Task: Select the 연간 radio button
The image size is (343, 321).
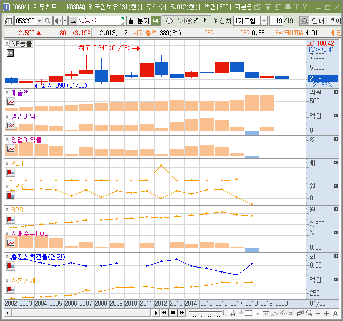Action: pyautogui.click(x=189, y=21)
